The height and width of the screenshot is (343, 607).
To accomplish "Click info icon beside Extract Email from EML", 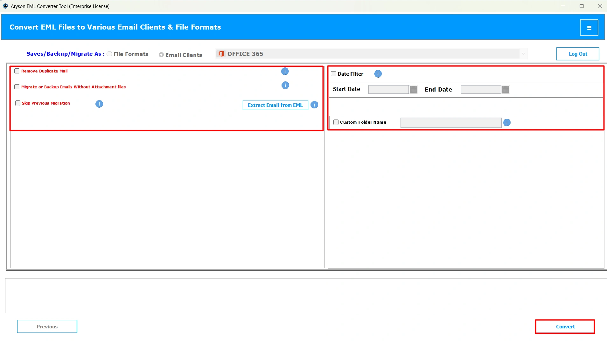I will (314, 105).
